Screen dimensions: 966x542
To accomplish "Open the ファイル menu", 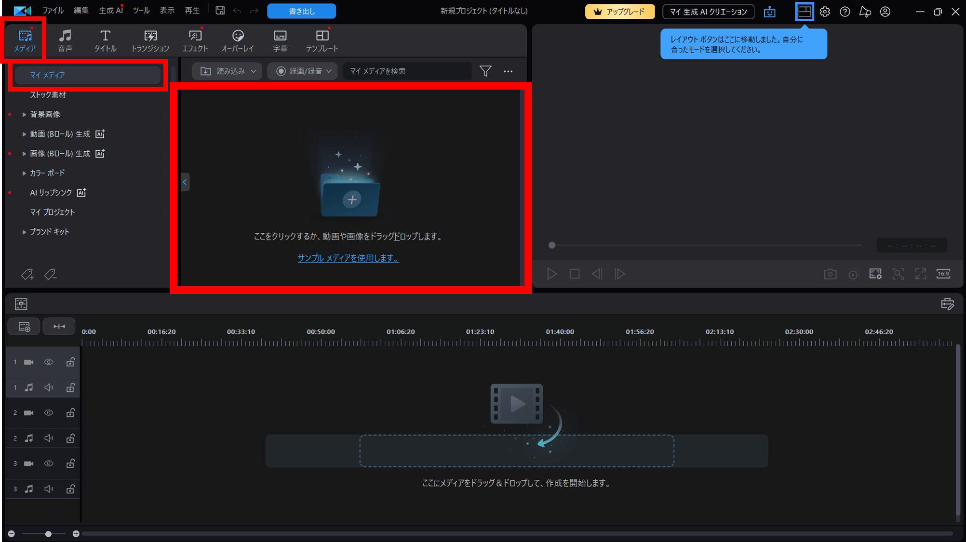I will pyautogui.click(x=53, y=11).
